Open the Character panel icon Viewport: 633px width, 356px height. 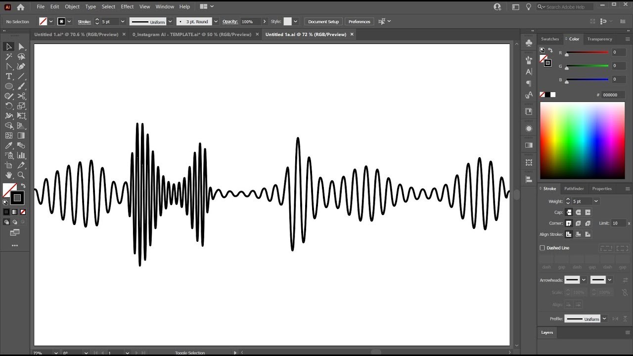point(529,72)
